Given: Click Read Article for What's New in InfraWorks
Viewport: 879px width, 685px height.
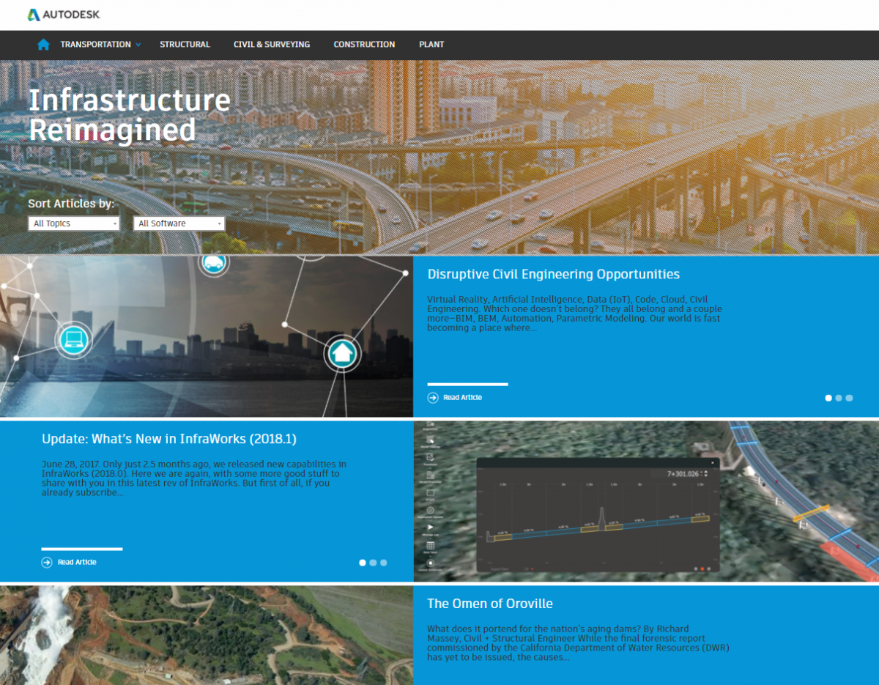Looking at the screenshot, I should pos(77,563).
